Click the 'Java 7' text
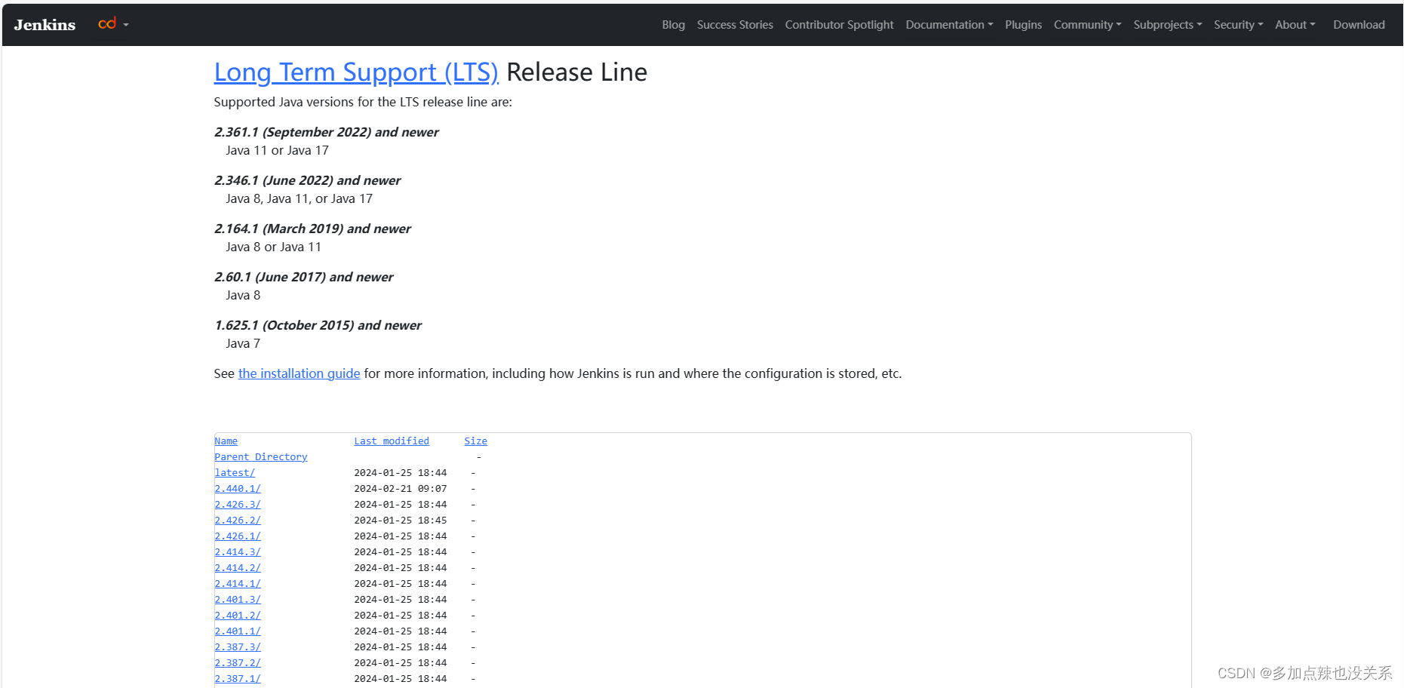This screenshot has width=1404, height=688. (x=243, y=343)
